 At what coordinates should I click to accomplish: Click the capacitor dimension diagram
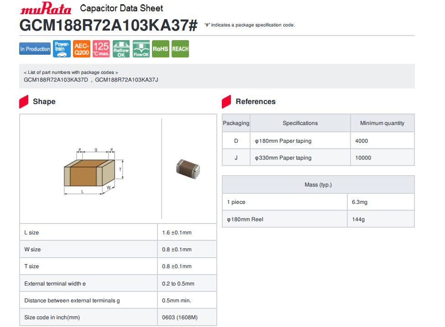click(94, 171)
